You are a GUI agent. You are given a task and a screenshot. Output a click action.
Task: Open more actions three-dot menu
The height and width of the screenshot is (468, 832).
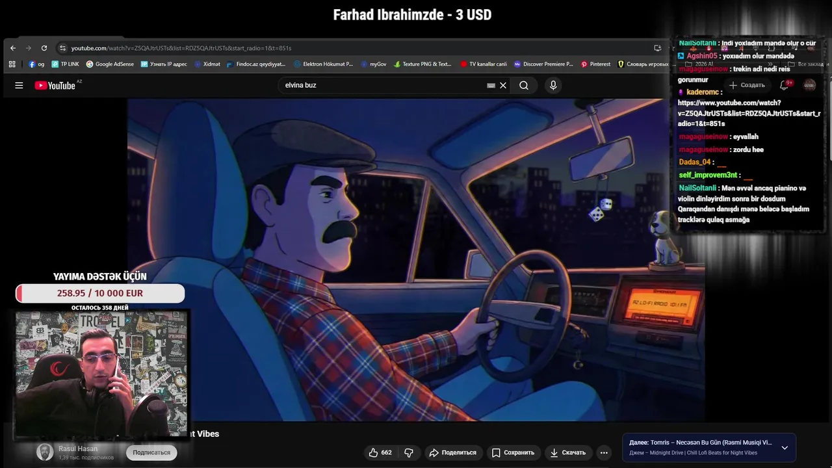604,452
